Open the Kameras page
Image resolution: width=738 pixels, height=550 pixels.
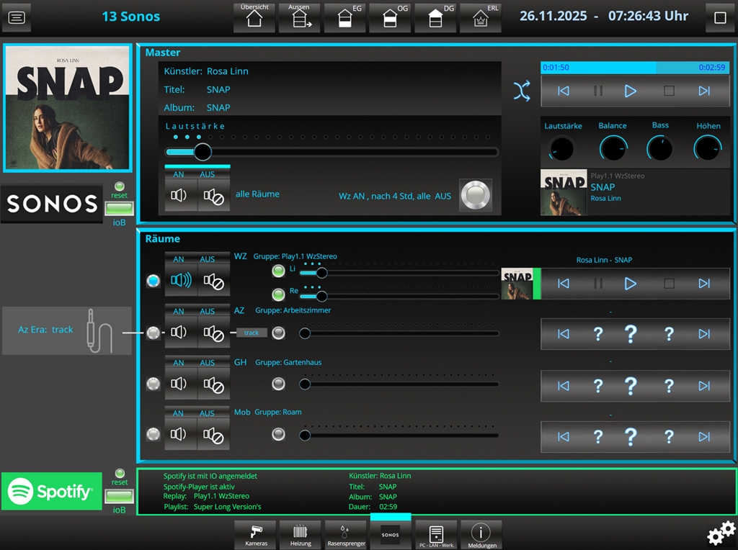[257, 534]
